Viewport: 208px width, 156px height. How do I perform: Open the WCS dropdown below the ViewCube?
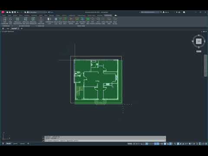click(198, 52)
